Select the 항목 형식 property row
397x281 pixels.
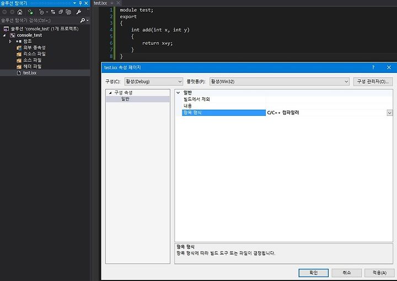(224, 113)
